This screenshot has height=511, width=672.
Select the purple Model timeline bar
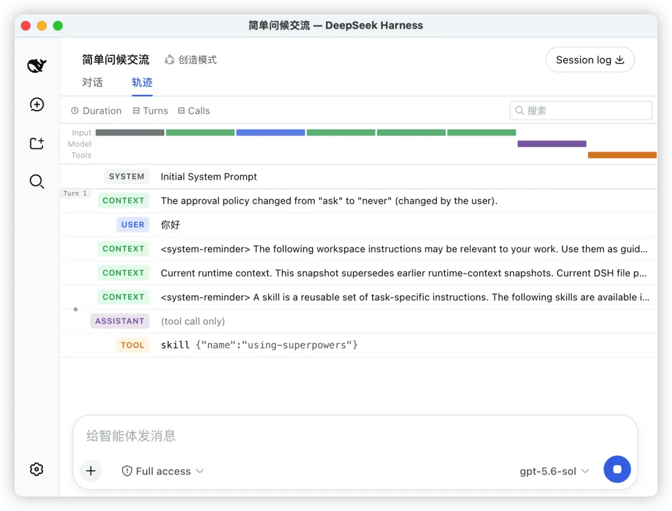[x=551, y=144]
